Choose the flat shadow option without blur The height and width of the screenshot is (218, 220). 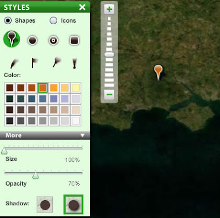[45, 205]
